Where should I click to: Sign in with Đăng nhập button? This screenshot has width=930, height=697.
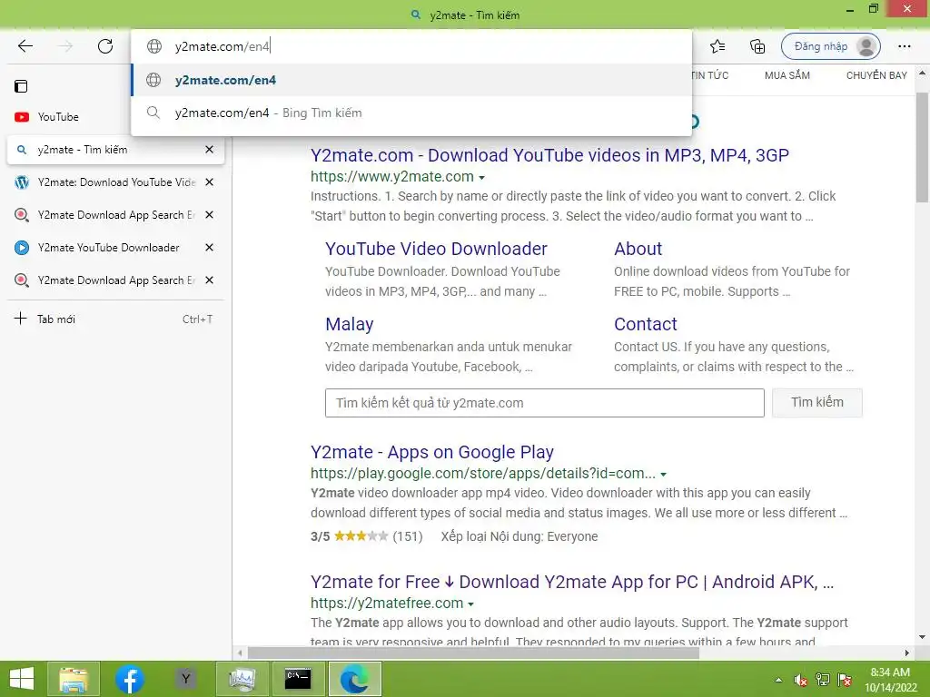pos(830,46)
